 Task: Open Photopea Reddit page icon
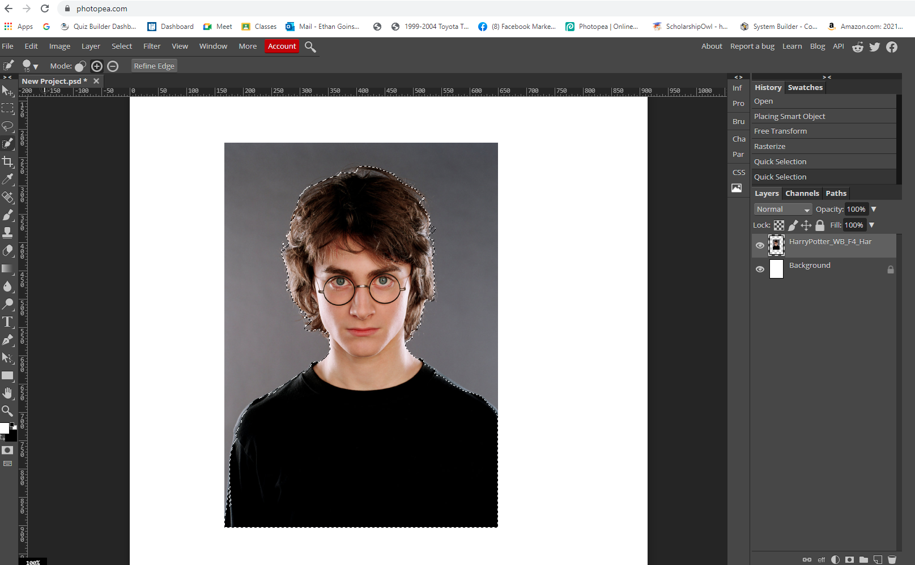[858, 47]
